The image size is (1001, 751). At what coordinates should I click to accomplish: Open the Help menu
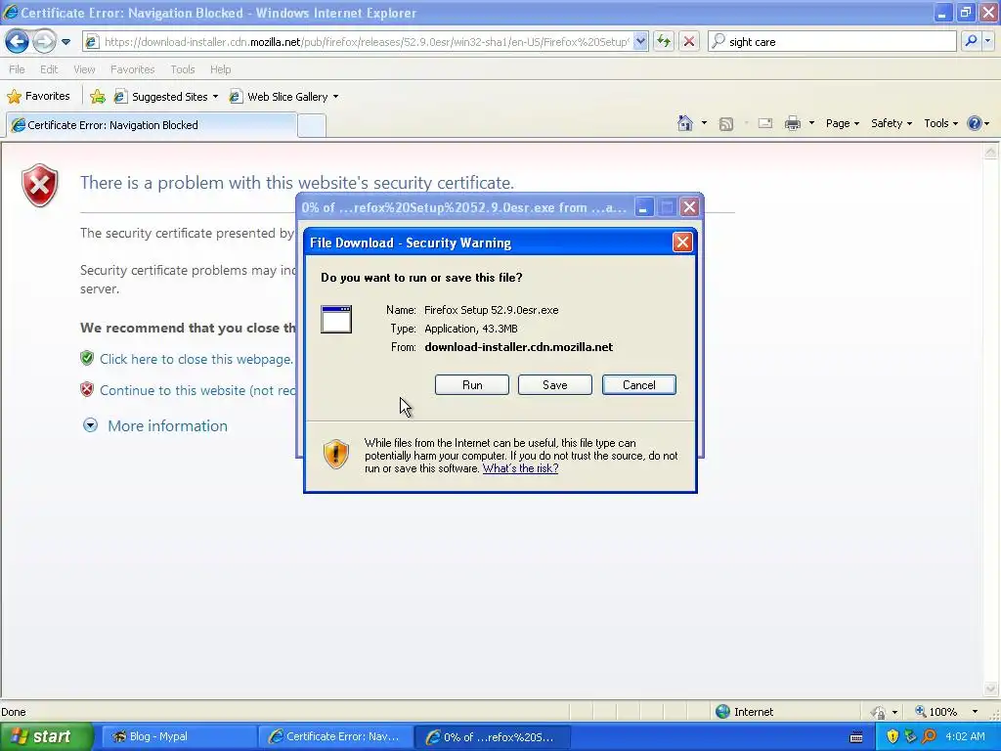[220, 69]
